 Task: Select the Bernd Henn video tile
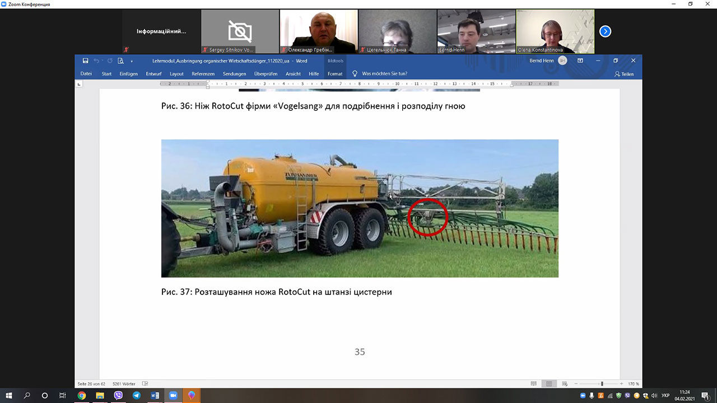476,31
